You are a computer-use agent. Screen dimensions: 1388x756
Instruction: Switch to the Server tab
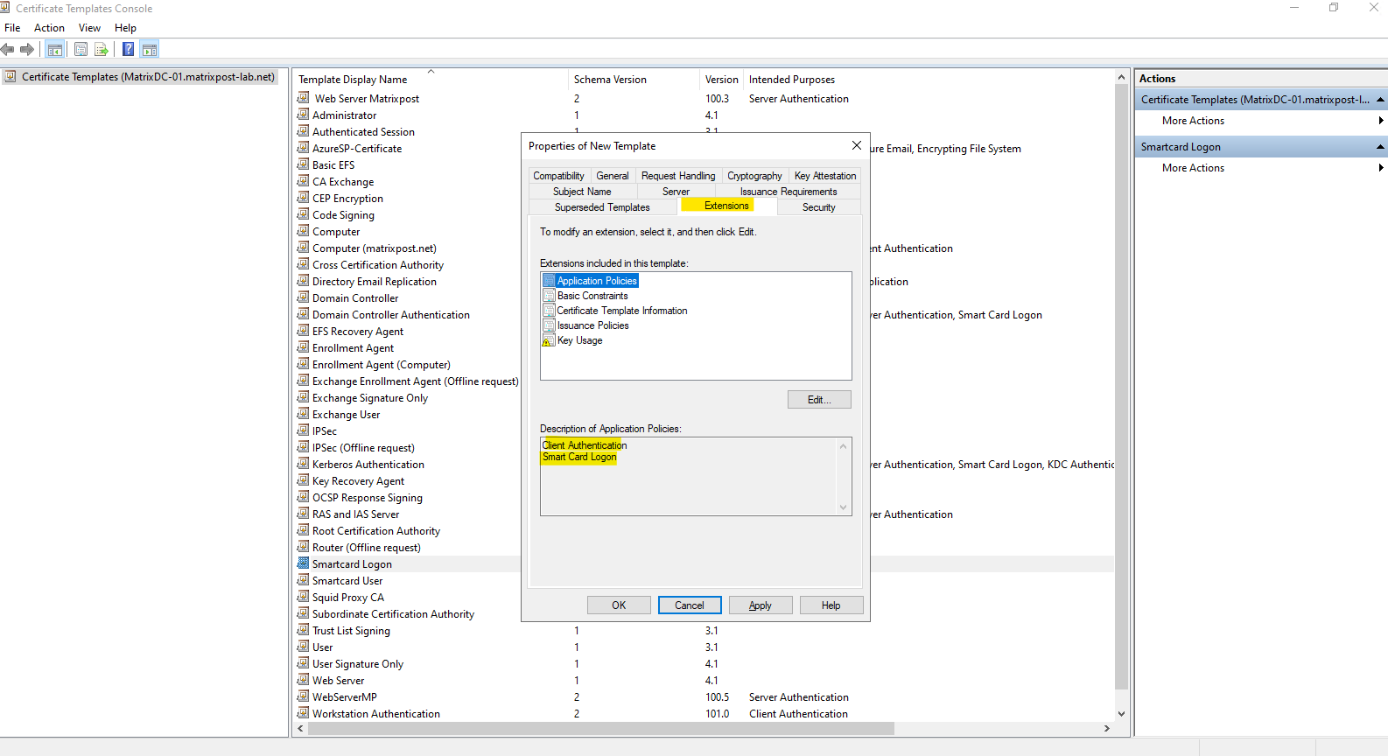[676, 192]
